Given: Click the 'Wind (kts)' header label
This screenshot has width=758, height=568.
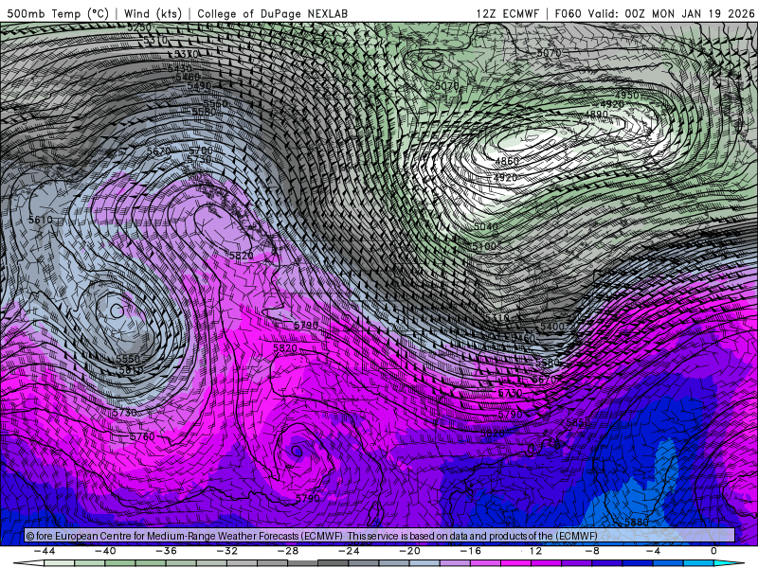Looking at the screenshot, I should pyautogui.click(x=153, y=13).
